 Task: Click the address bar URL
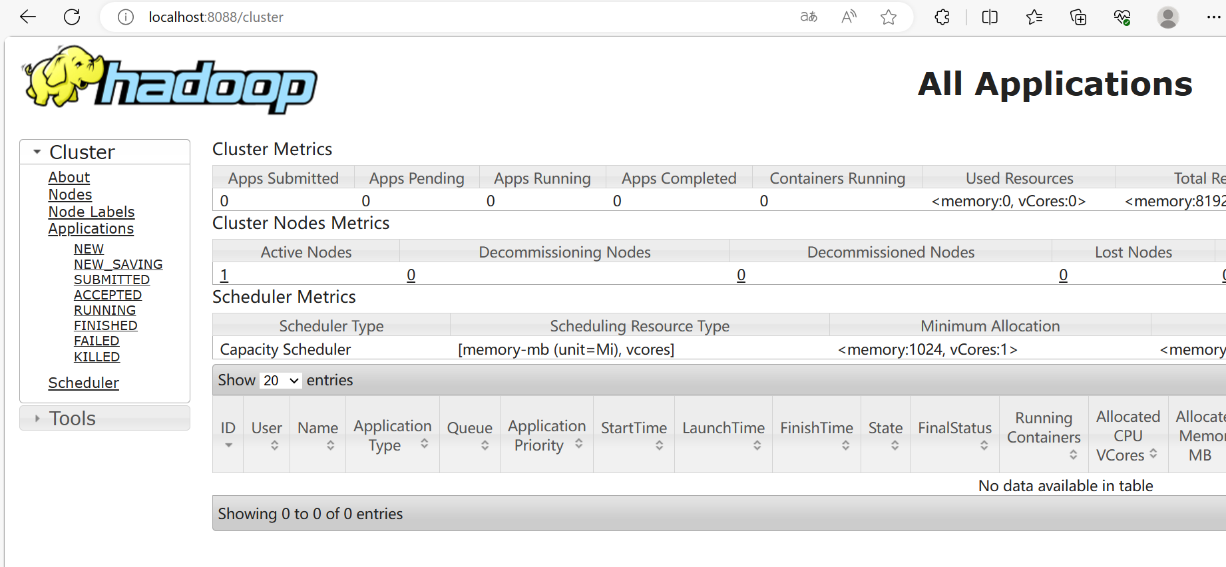point(216,17)
